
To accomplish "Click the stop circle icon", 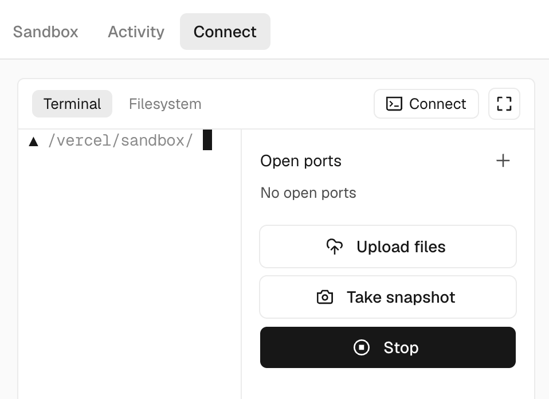I will point(362,347).
